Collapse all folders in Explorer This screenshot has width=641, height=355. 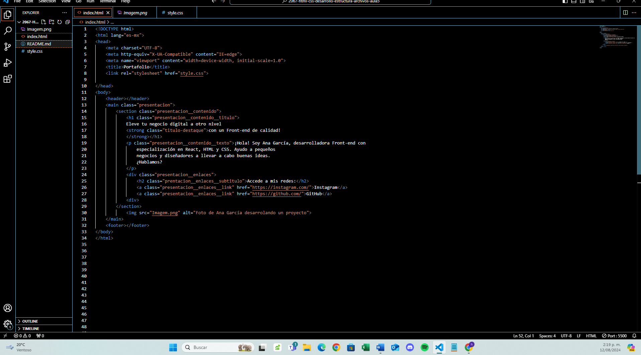pos(68,22)
